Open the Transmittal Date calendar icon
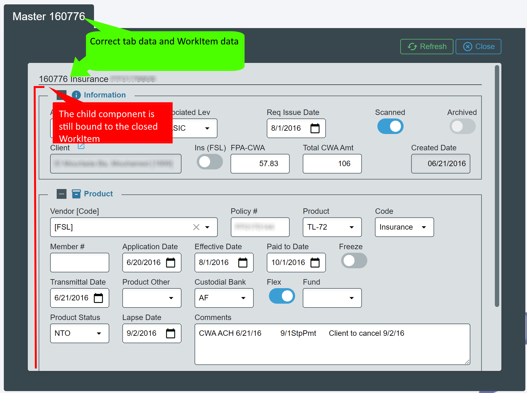This screenshot has width=527, height=393. [98, 298]
